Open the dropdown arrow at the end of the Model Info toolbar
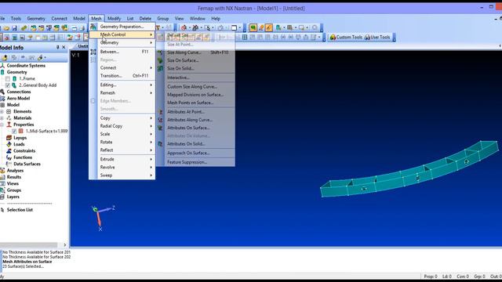 [45, 57]
